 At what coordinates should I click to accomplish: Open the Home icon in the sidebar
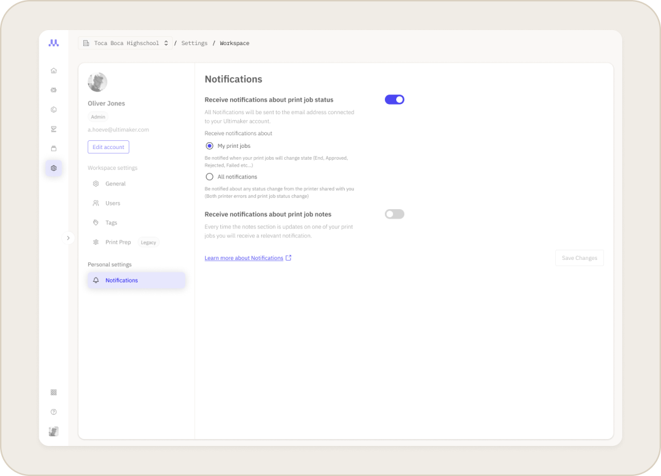pyautogui.click(x=54, y=71)
